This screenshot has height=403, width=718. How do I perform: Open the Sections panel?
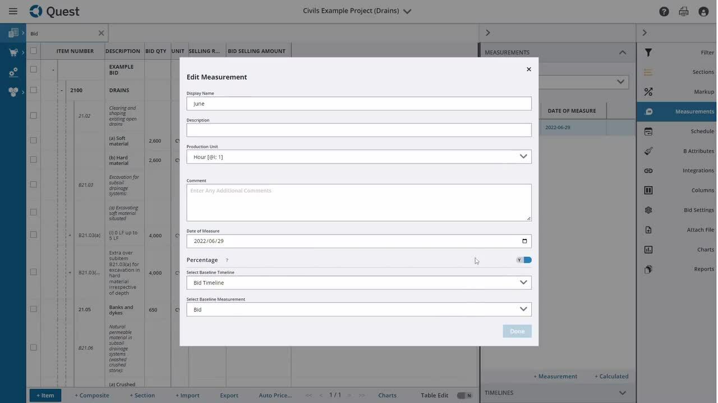click(x=677, y=72)
